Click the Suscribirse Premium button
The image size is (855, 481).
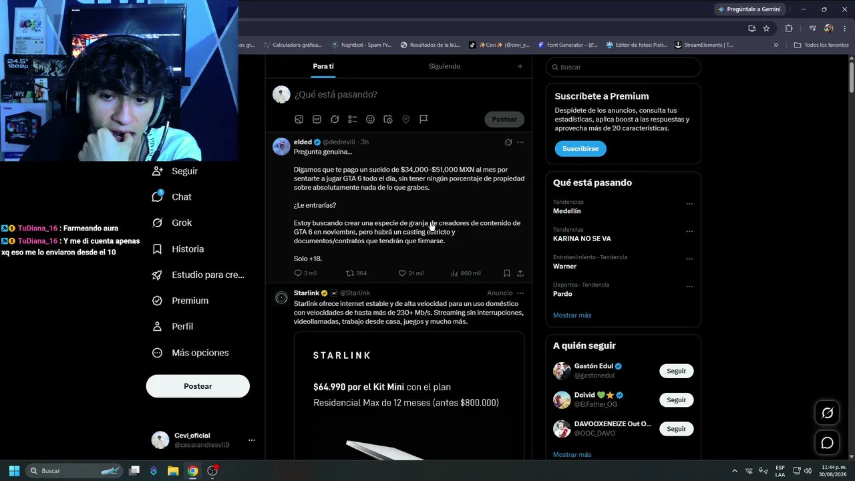click(x=580, y=148)
